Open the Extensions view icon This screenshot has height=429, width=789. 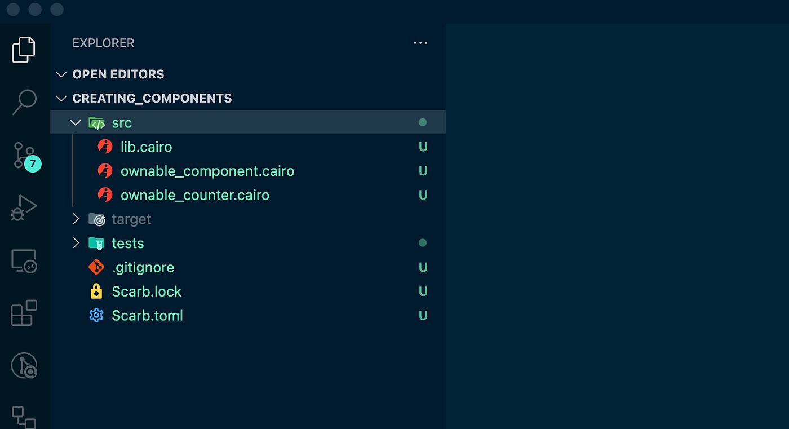point(24,313)
